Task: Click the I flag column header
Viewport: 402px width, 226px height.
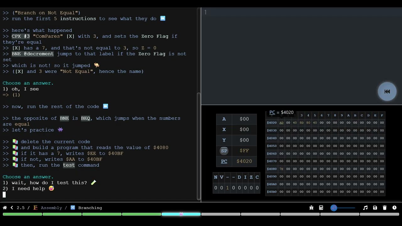Action: pyautogui.click(x=245, y=177)
